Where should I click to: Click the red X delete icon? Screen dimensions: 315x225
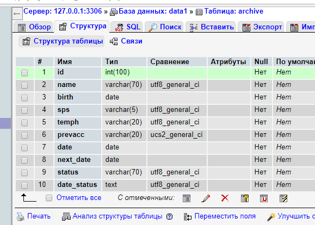click(x=225, y=198)
